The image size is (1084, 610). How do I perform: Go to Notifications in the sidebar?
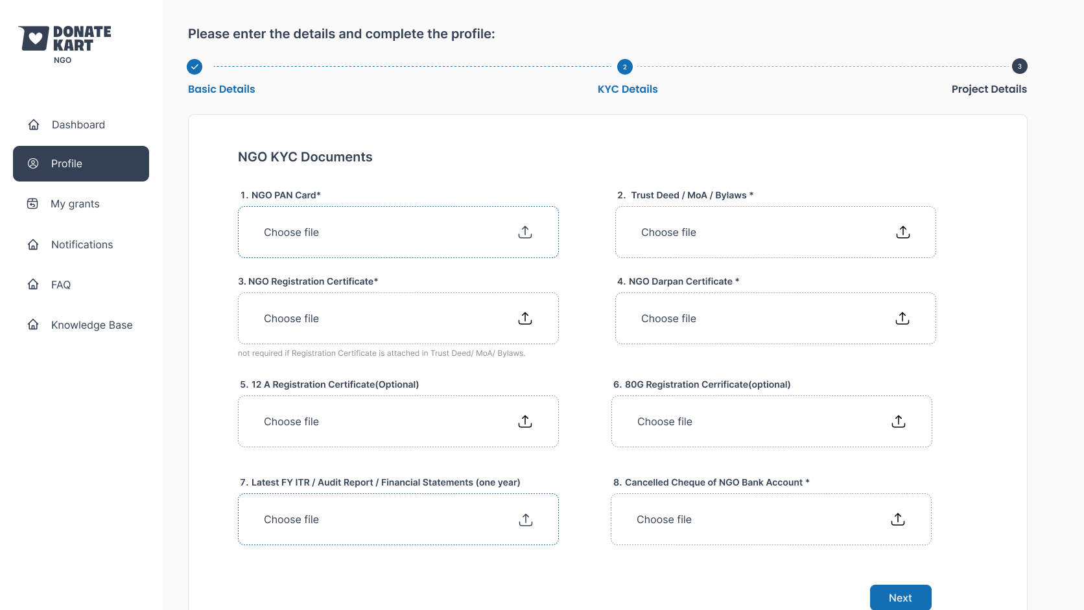tap(81, 244)
